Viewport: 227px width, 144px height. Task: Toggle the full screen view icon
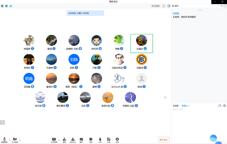[164, 6]
